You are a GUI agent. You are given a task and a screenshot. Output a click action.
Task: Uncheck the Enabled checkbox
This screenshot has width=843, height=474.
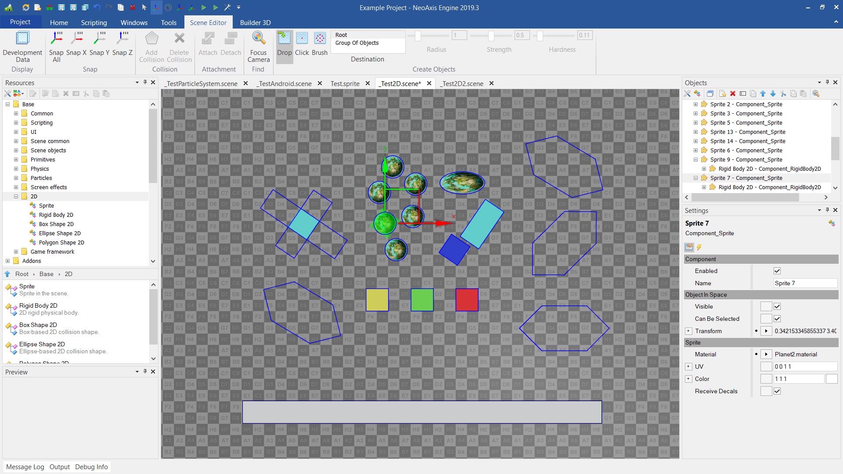coord(777,271)
